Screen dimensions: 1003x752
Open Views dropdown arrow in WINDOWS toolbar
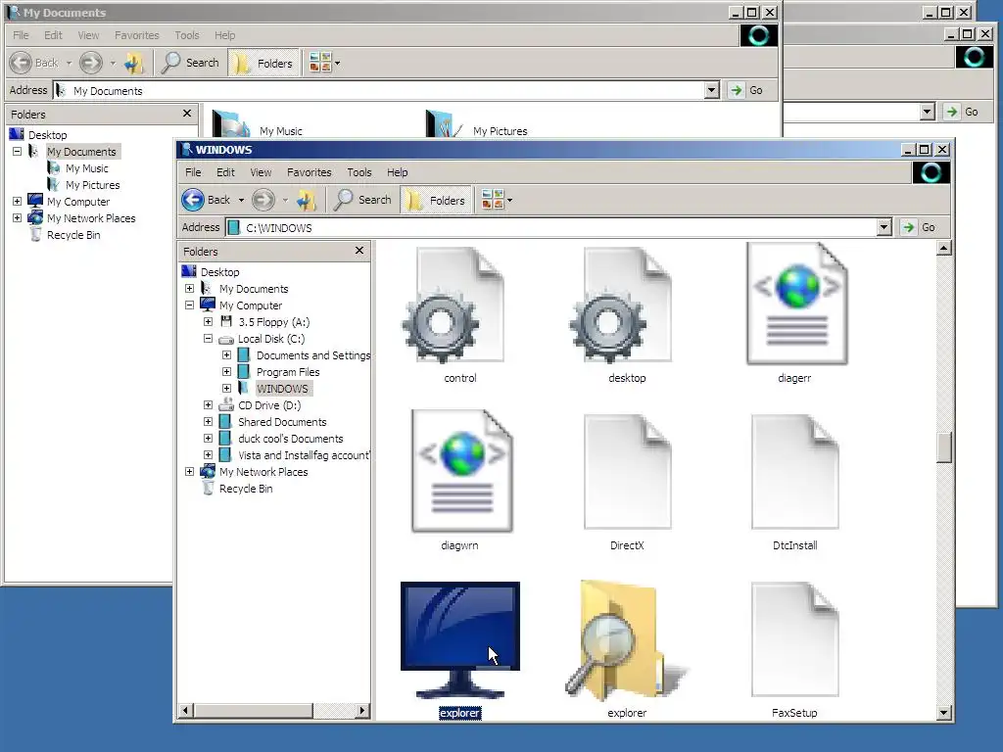click(509, 200)
